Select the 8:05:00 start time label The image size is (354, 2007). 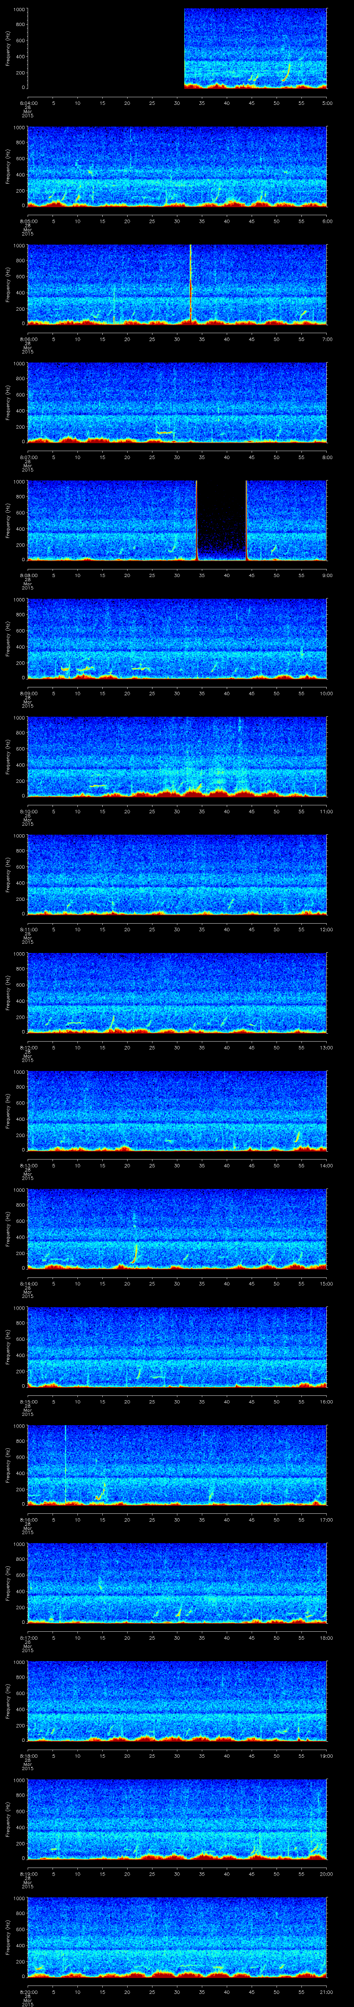tap(28, 220)
